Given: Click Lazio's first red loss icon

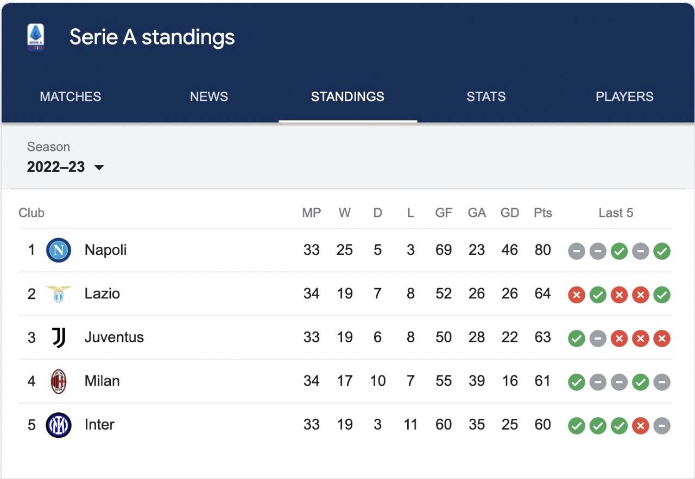Looking at the screenshot, I should (576, 295).
